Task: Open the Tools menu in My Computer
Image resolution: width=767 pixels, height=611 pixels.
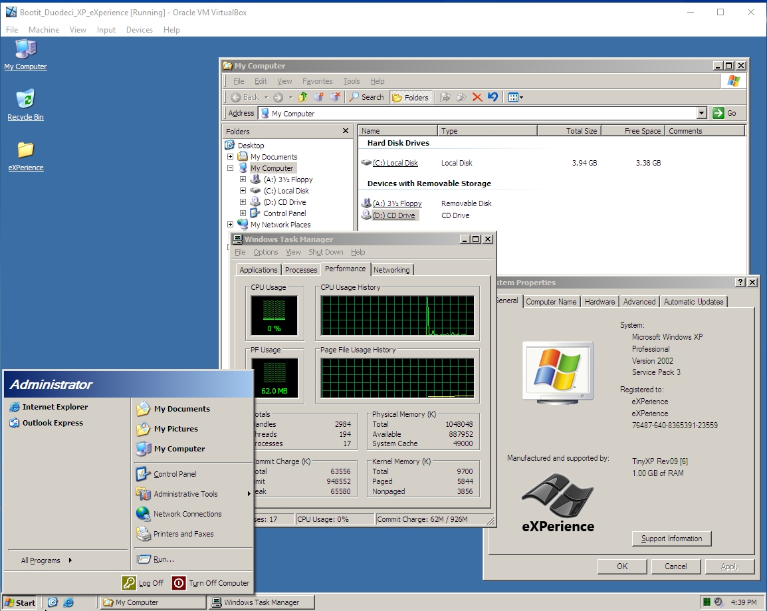Action: 351,81
